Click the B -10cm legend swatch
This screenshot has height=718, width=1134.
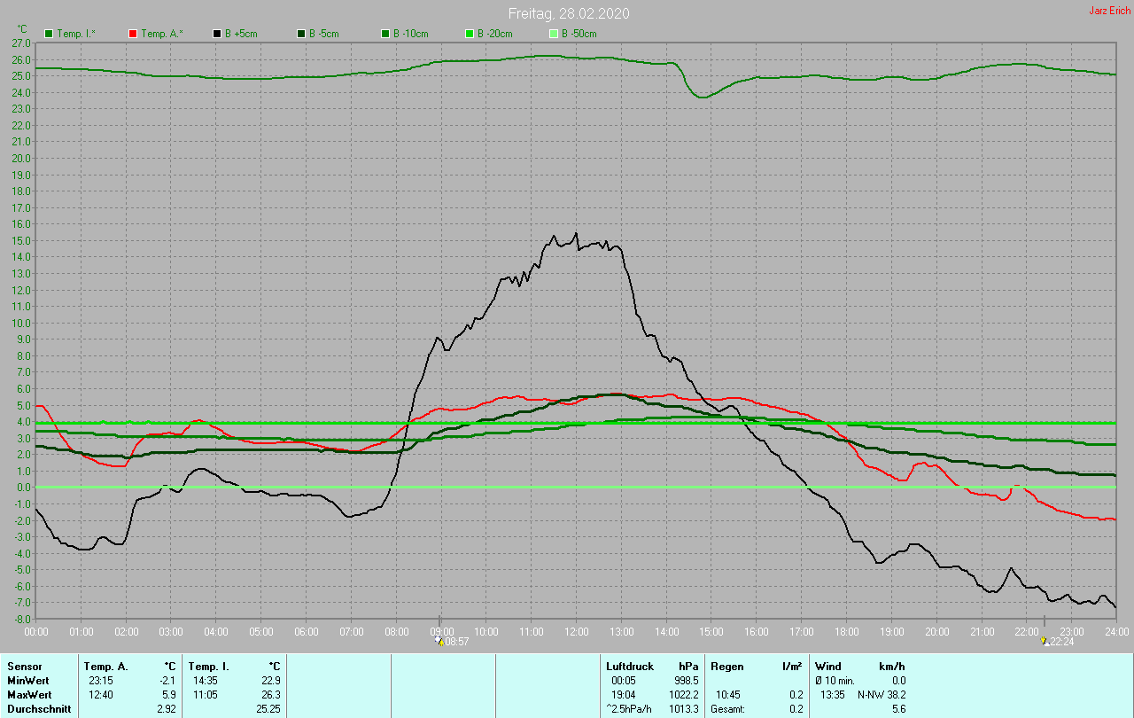coord(385,34)
